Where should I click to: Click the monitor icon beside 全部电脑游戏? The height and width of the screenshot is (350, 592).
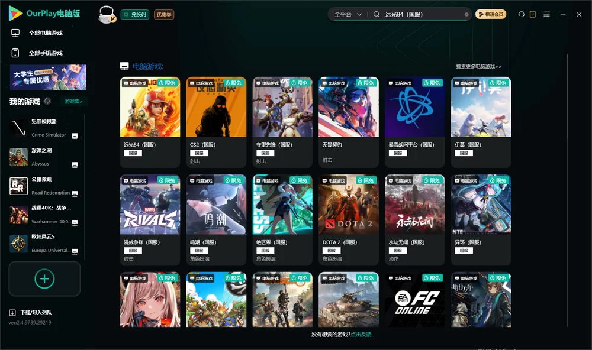tap(15, 33)
